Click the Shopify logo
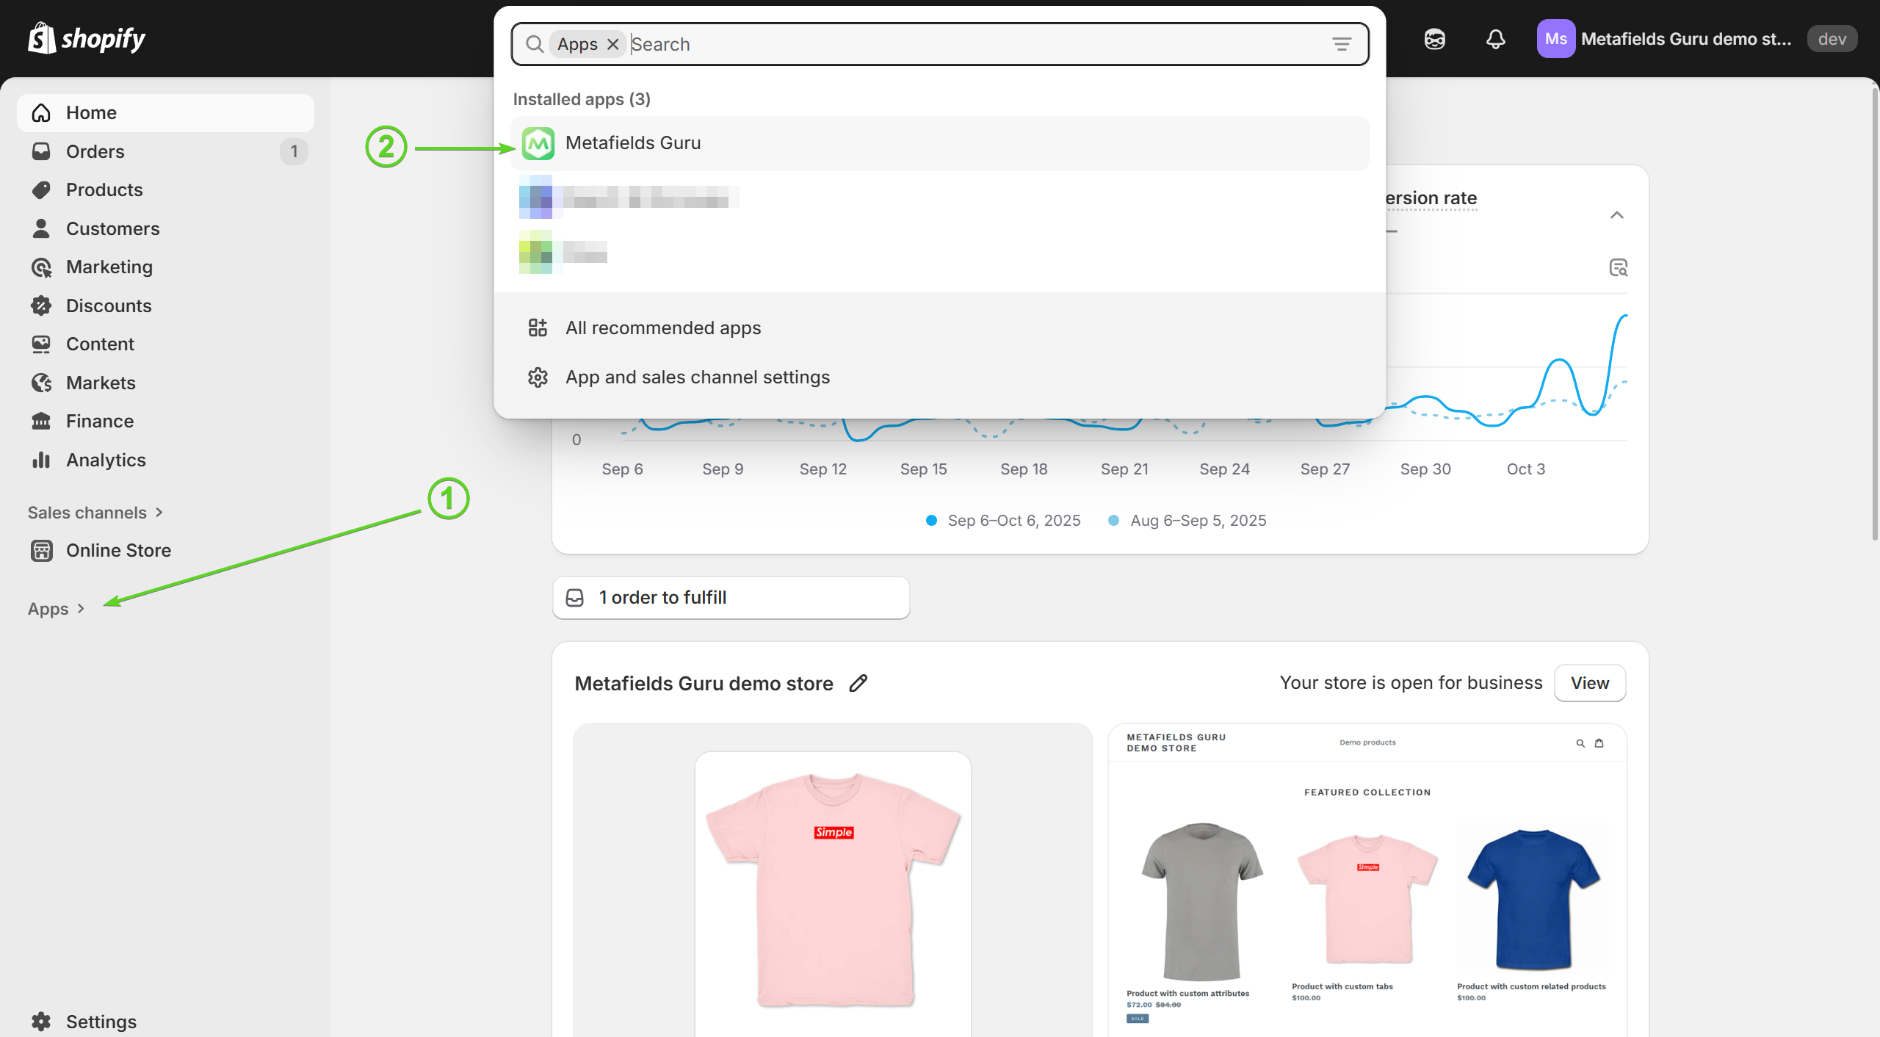Image resolution: width=1880 pixels, height=1037 pixels. point(87,38)
